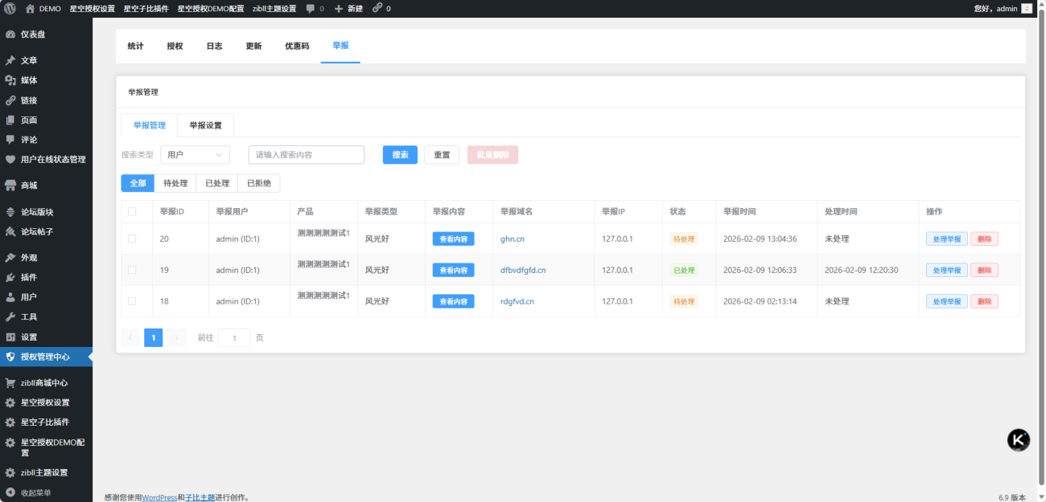Viewport: 1046px width, 502px height.
Task: Click the Plugins icon in sidebar
Action: [x=10, y=277]
